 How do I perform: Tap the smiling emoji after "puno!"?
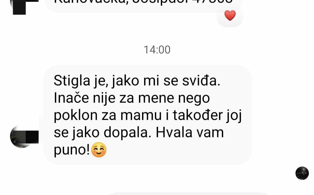point(99,150)
